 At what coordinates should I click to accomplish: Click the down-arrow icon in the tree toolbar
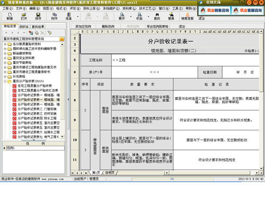18,33
